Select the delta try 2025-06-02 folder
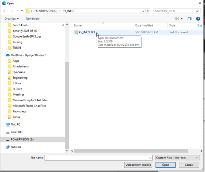The image size is (205, 172). pos(25,31)
